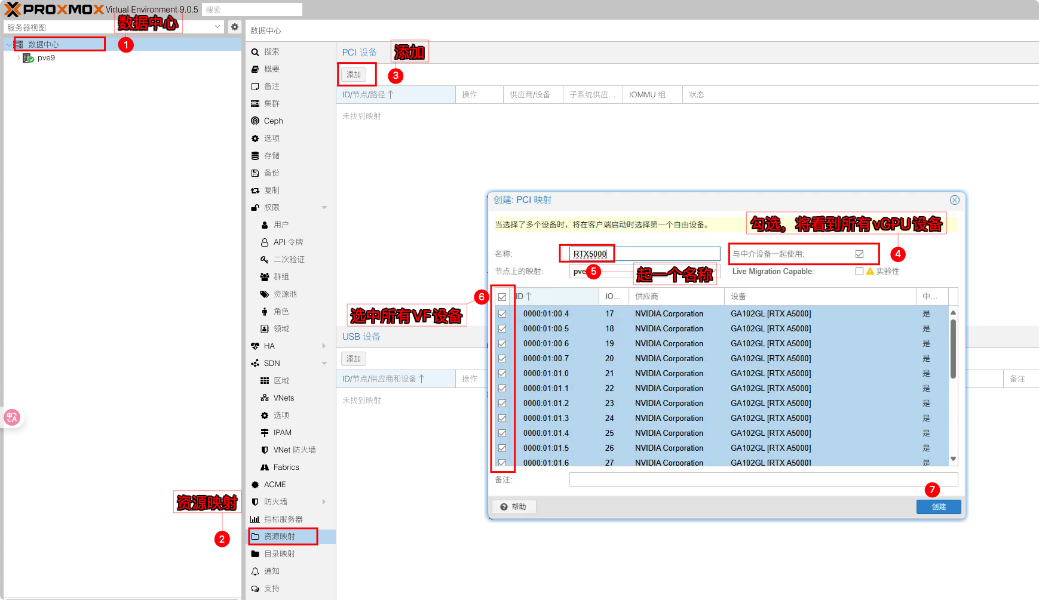The image size is (1039, 600).
Task: Open 指标服务器 chart icon
Action: coord(255,519)
